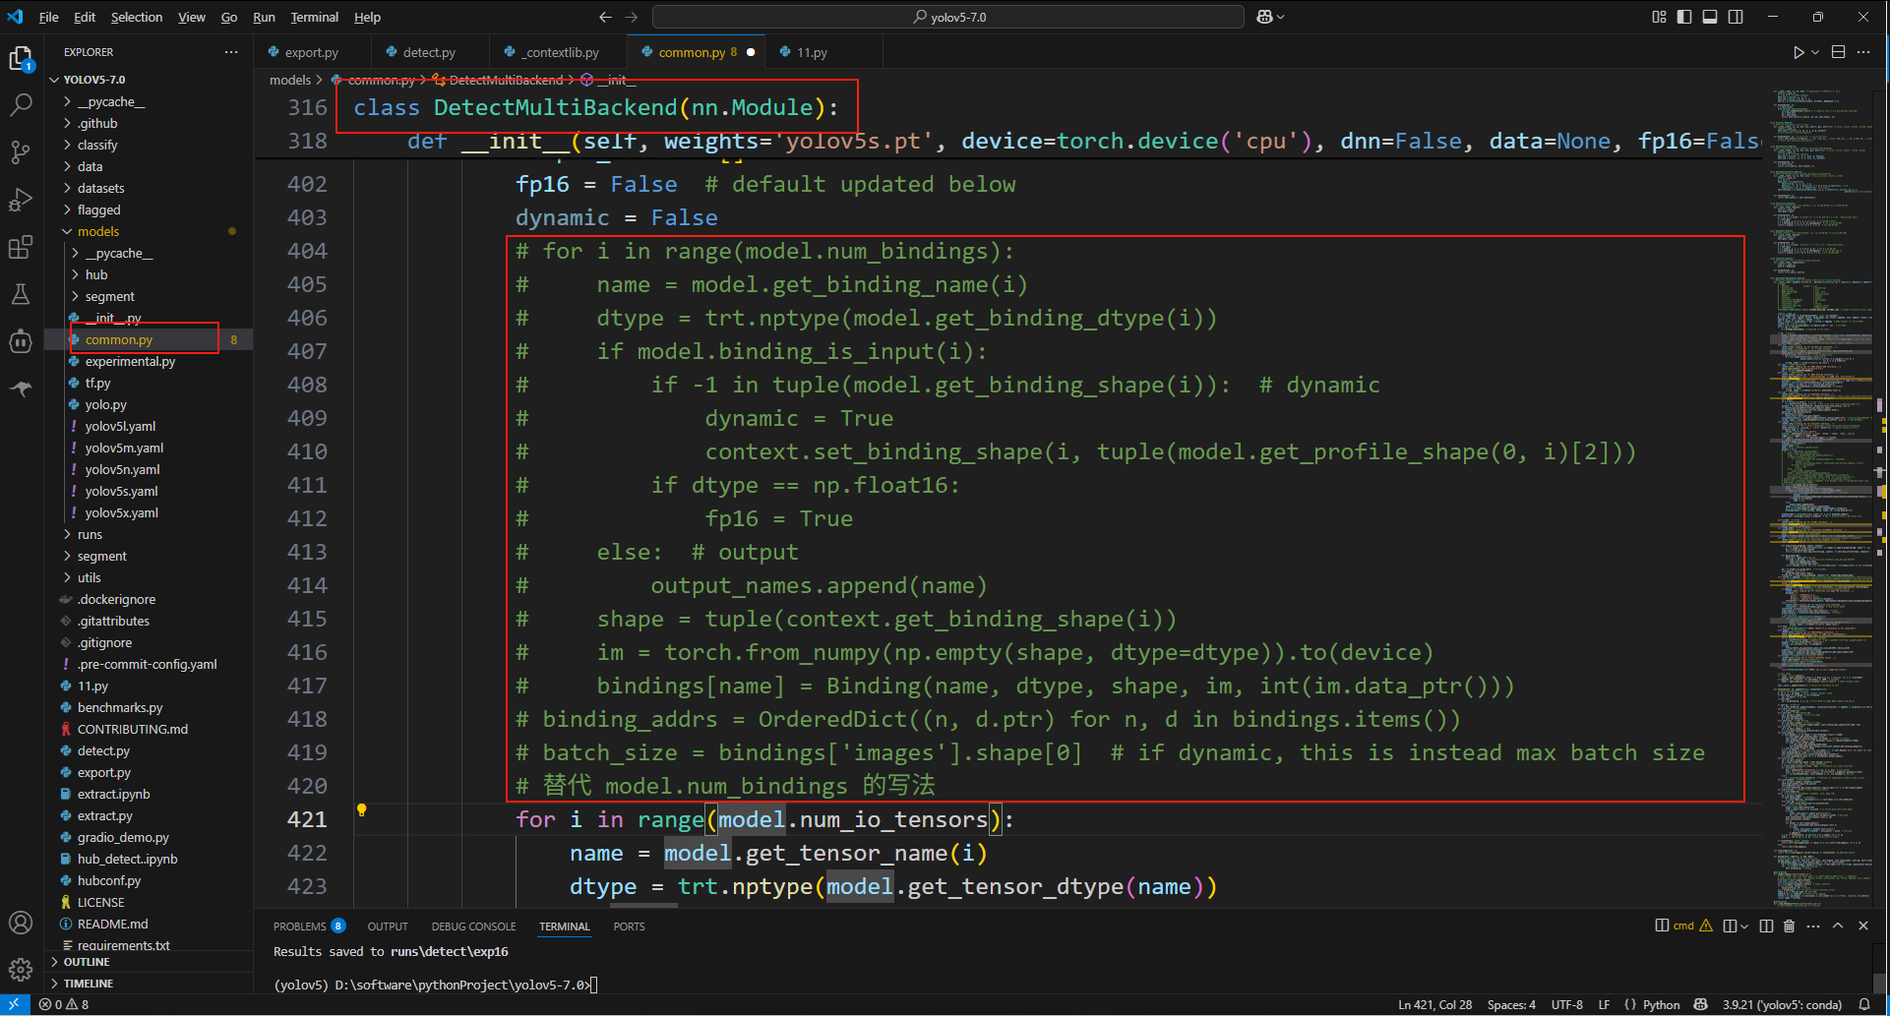Open the Terminal menu

click(314, 17)
